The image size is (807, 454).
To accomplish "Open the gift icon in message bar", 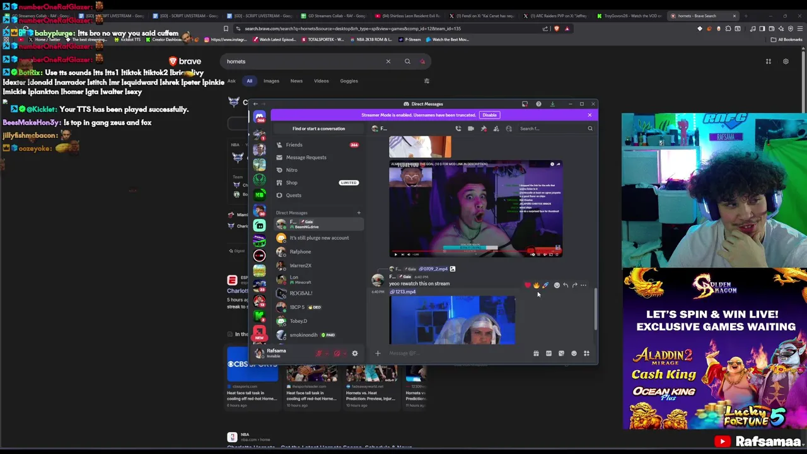I will click(536, 354).
